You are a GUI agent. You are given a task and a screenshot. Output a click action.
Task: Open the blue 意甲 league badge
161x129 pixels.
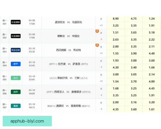(x=16, y=64)
